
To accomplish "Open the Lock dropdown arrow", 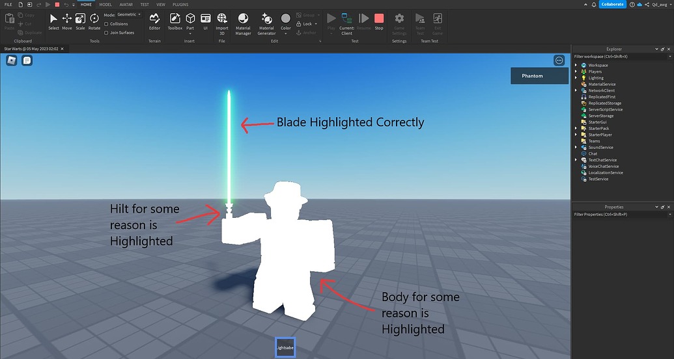I will coord(316,24).
